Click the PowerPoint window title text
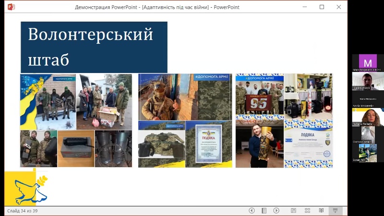The width and height of the screenshot is (384, 216). point(157,7)
